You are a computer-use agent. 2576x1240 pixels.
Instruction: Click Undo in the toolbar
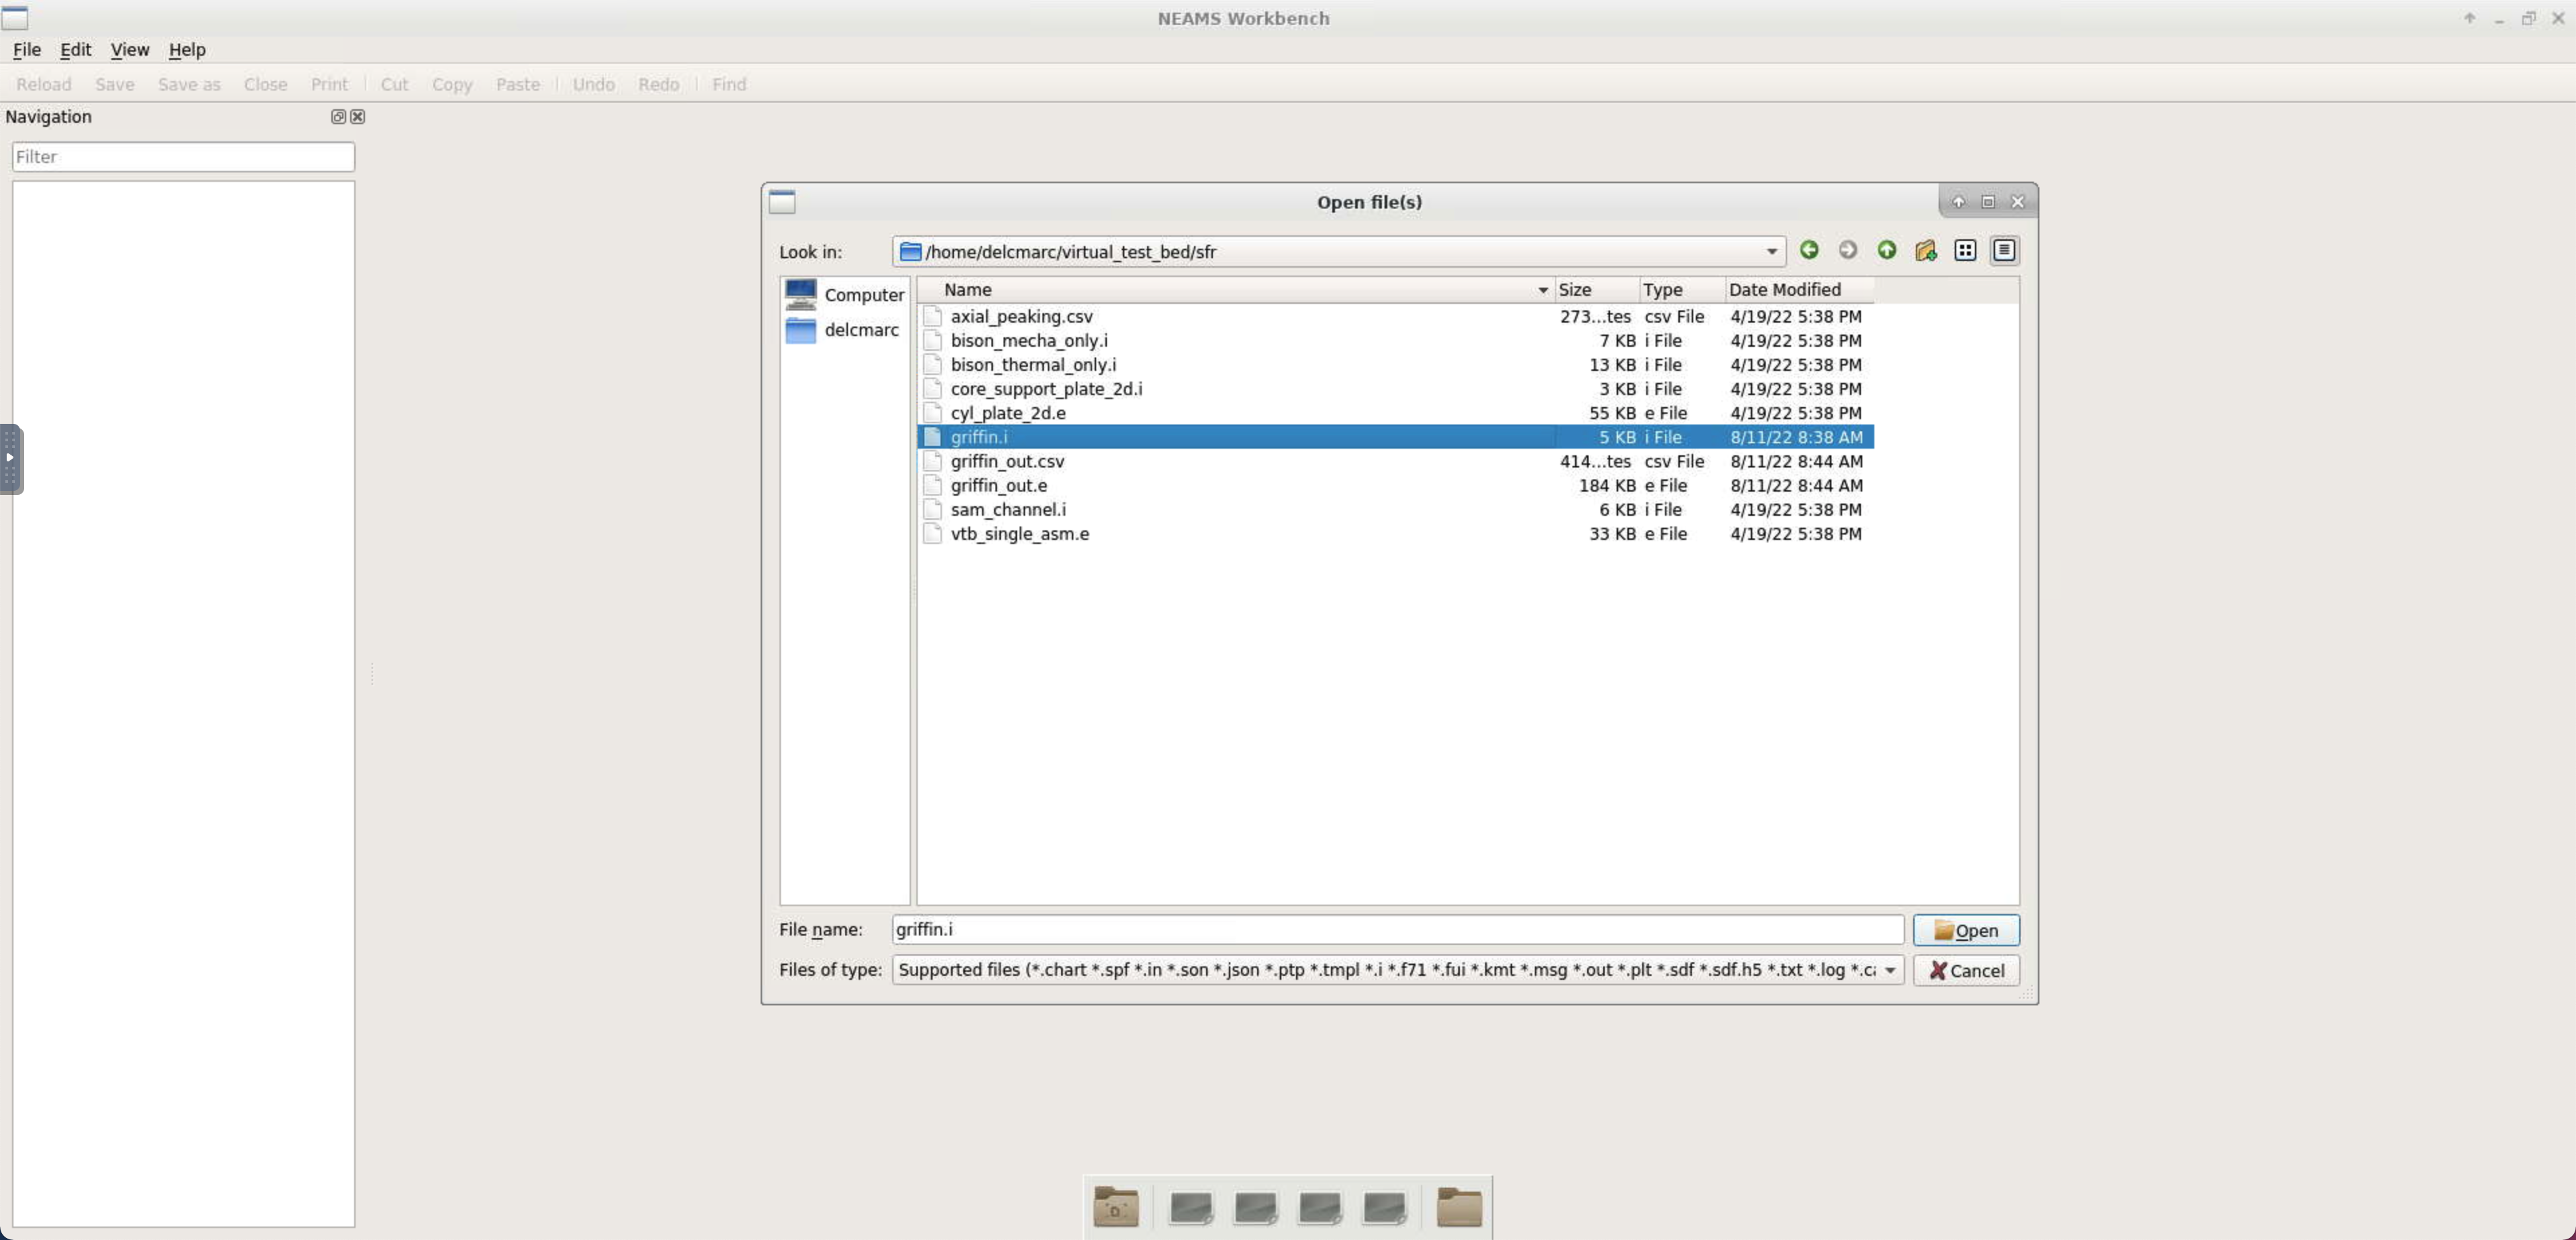(593, 84)
